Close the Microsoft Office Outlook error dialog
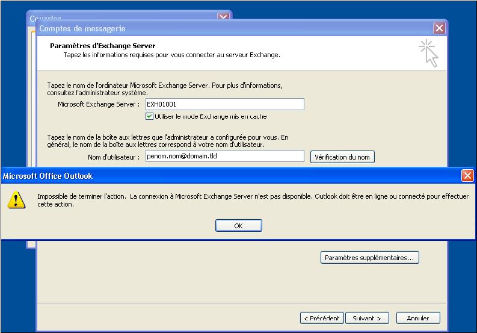 click(x=467, y=175)
